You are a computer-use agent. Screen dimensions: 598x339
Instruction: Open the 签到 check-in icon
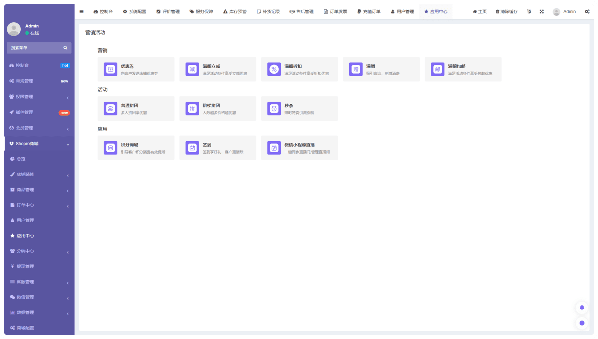(192, 148)
